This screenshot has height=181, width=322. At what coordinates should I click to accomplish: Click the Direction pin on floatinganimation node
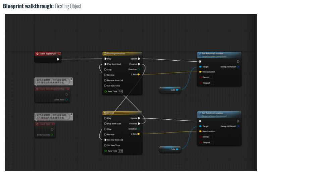tap(139, 69)
